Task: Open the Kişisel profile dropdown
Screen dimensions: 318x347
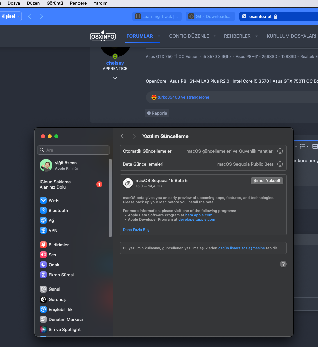Action: tap(10, 16)
